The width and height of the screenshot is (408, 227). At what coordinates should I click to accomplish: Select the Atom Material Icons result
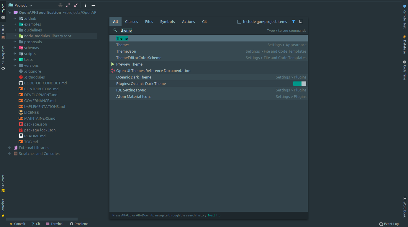tap(209, 96)
